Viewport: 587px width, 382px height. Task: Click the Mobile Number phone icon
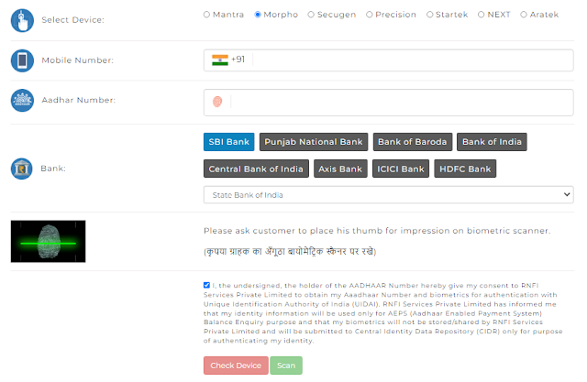click(22, 60)
